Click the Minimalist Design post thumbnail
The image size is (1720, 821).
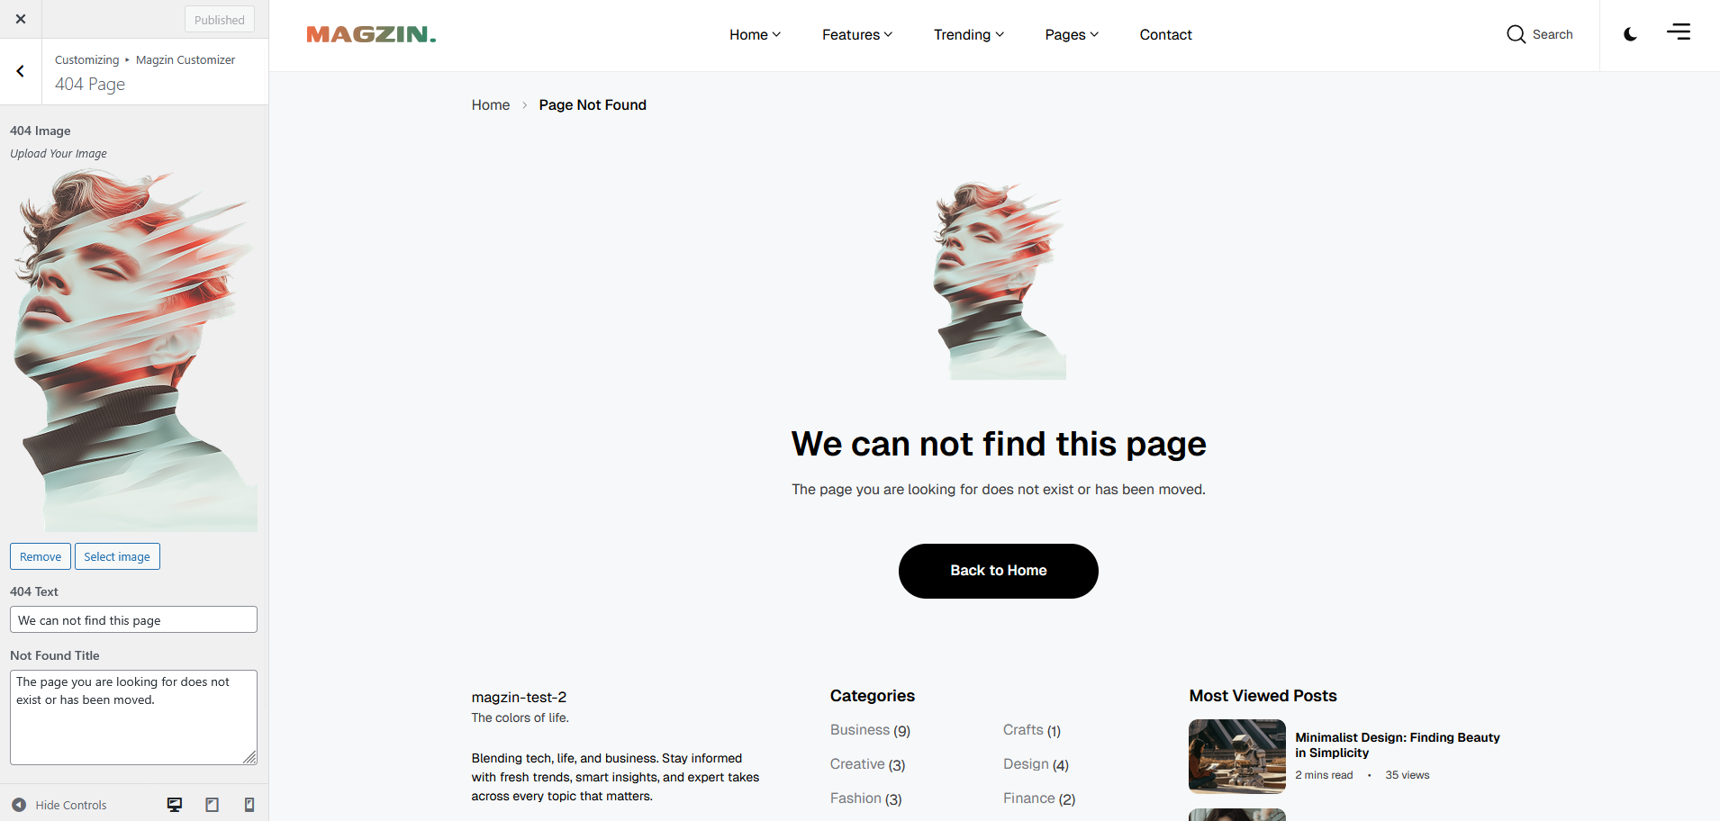click(1237, 756)
